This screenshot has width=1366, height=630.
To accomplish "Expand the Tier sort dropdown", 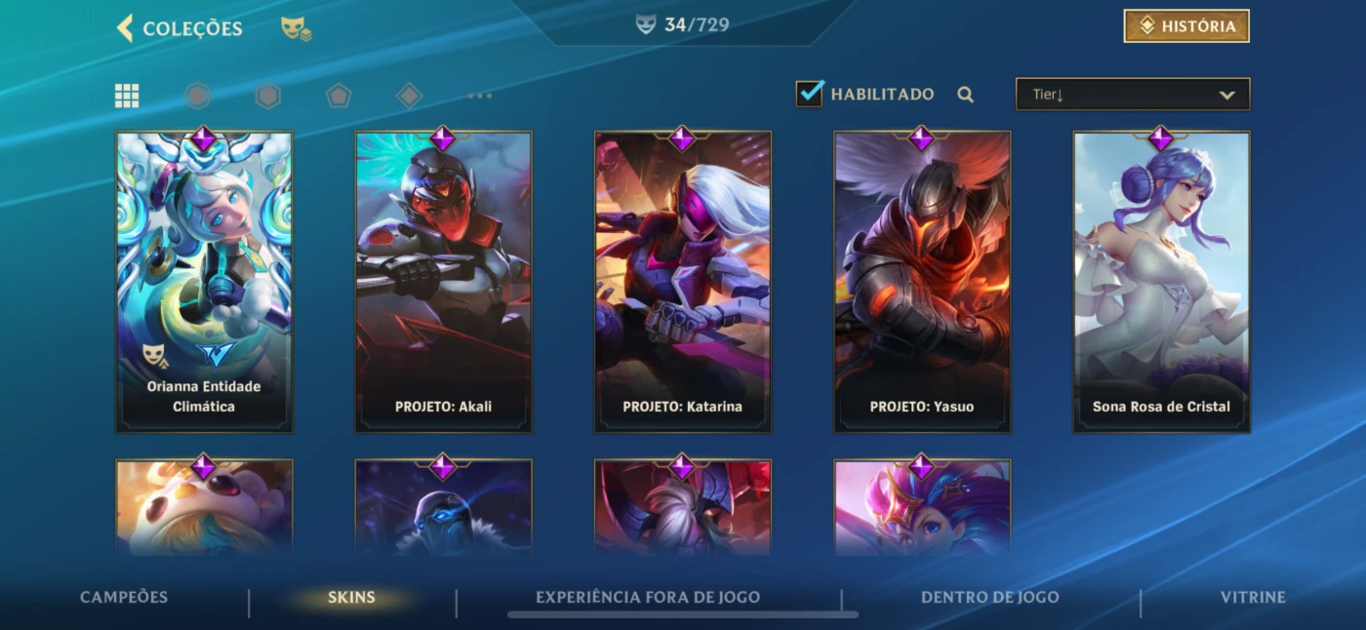I will [1133, 95].
